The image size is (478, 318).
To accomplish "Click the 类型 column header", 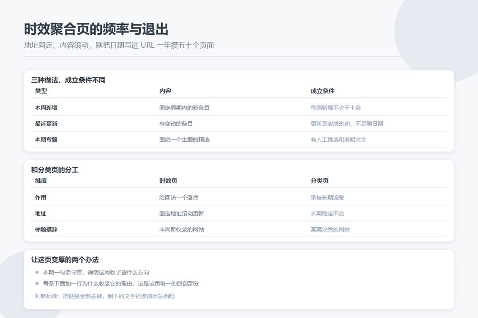I will click(41, 91).
